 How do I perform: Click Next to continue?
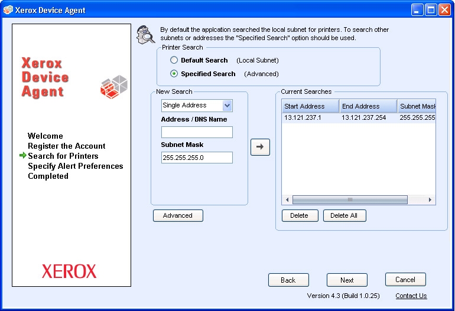[x=347, y=280]
